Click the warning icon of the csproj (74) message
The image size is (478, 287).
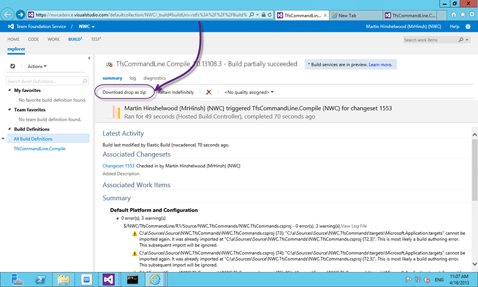click(134, 254)
